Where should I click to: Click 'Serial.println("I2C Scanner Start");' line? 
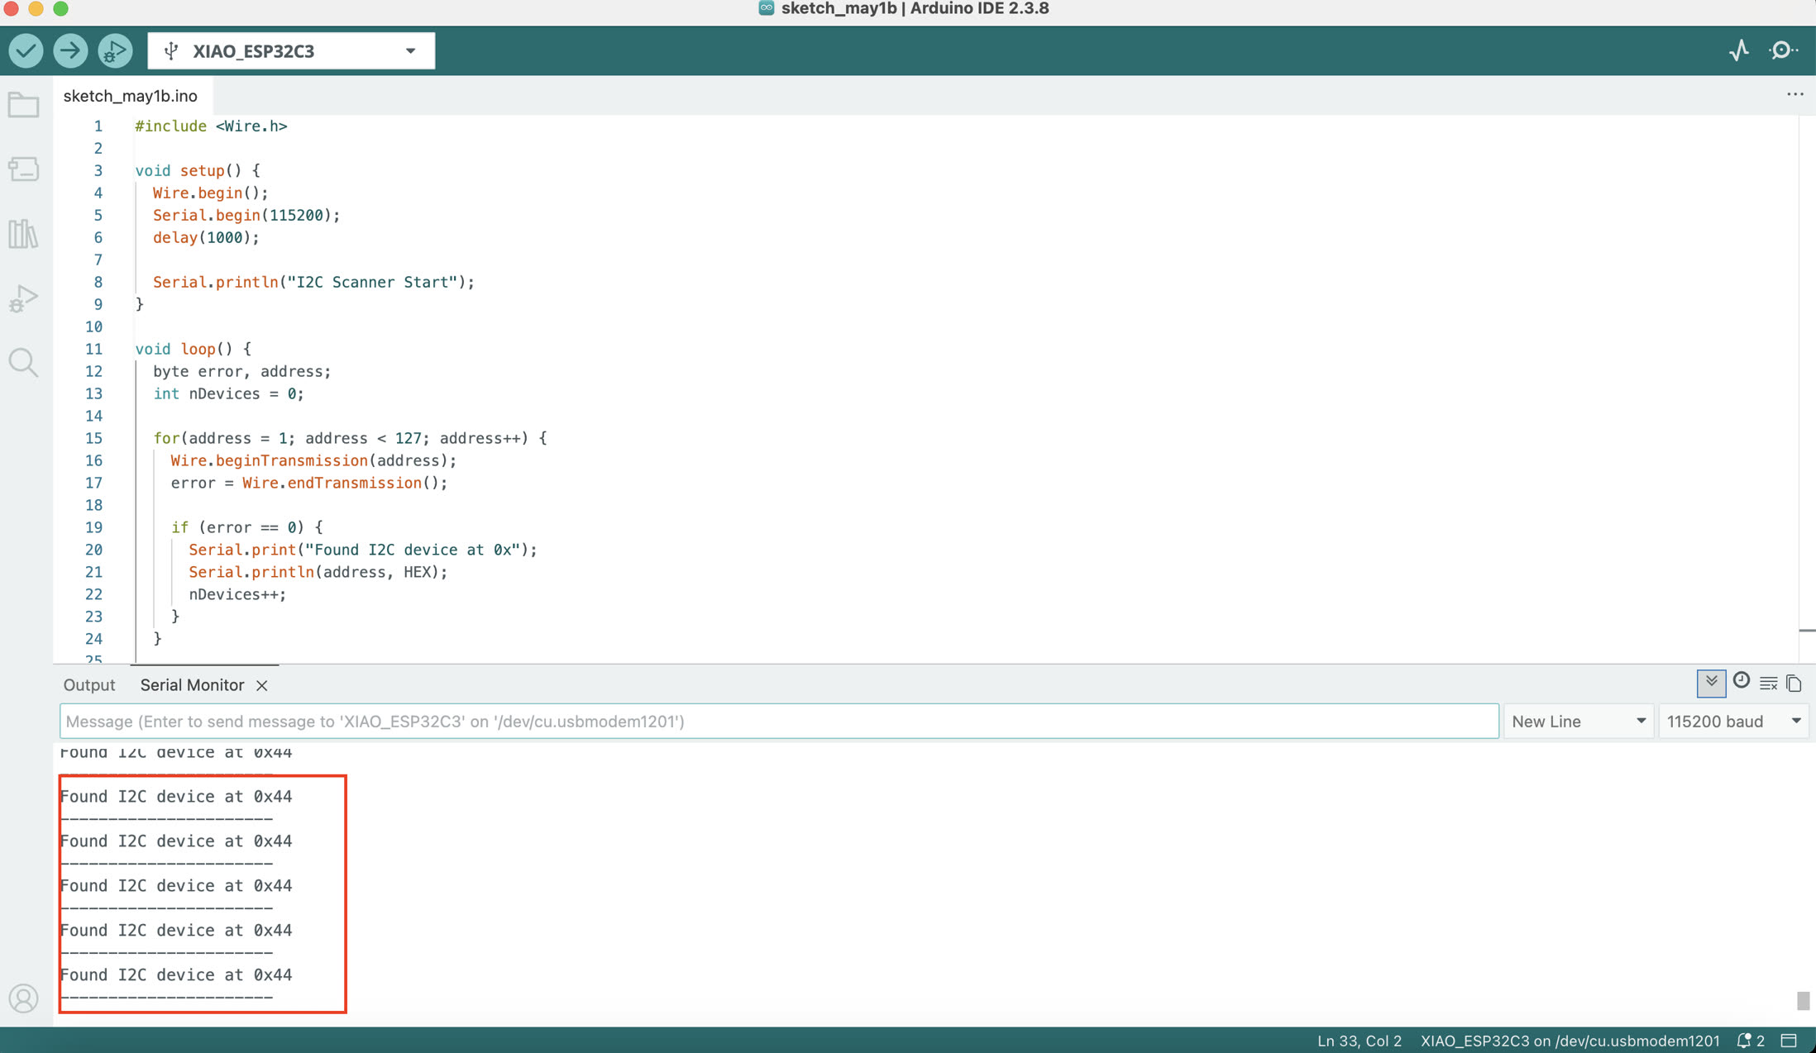[313, 282]
